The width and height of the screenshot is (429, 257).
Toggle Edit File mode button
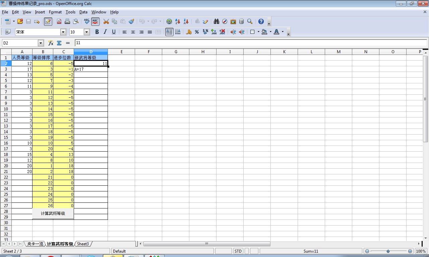[48, 21]
